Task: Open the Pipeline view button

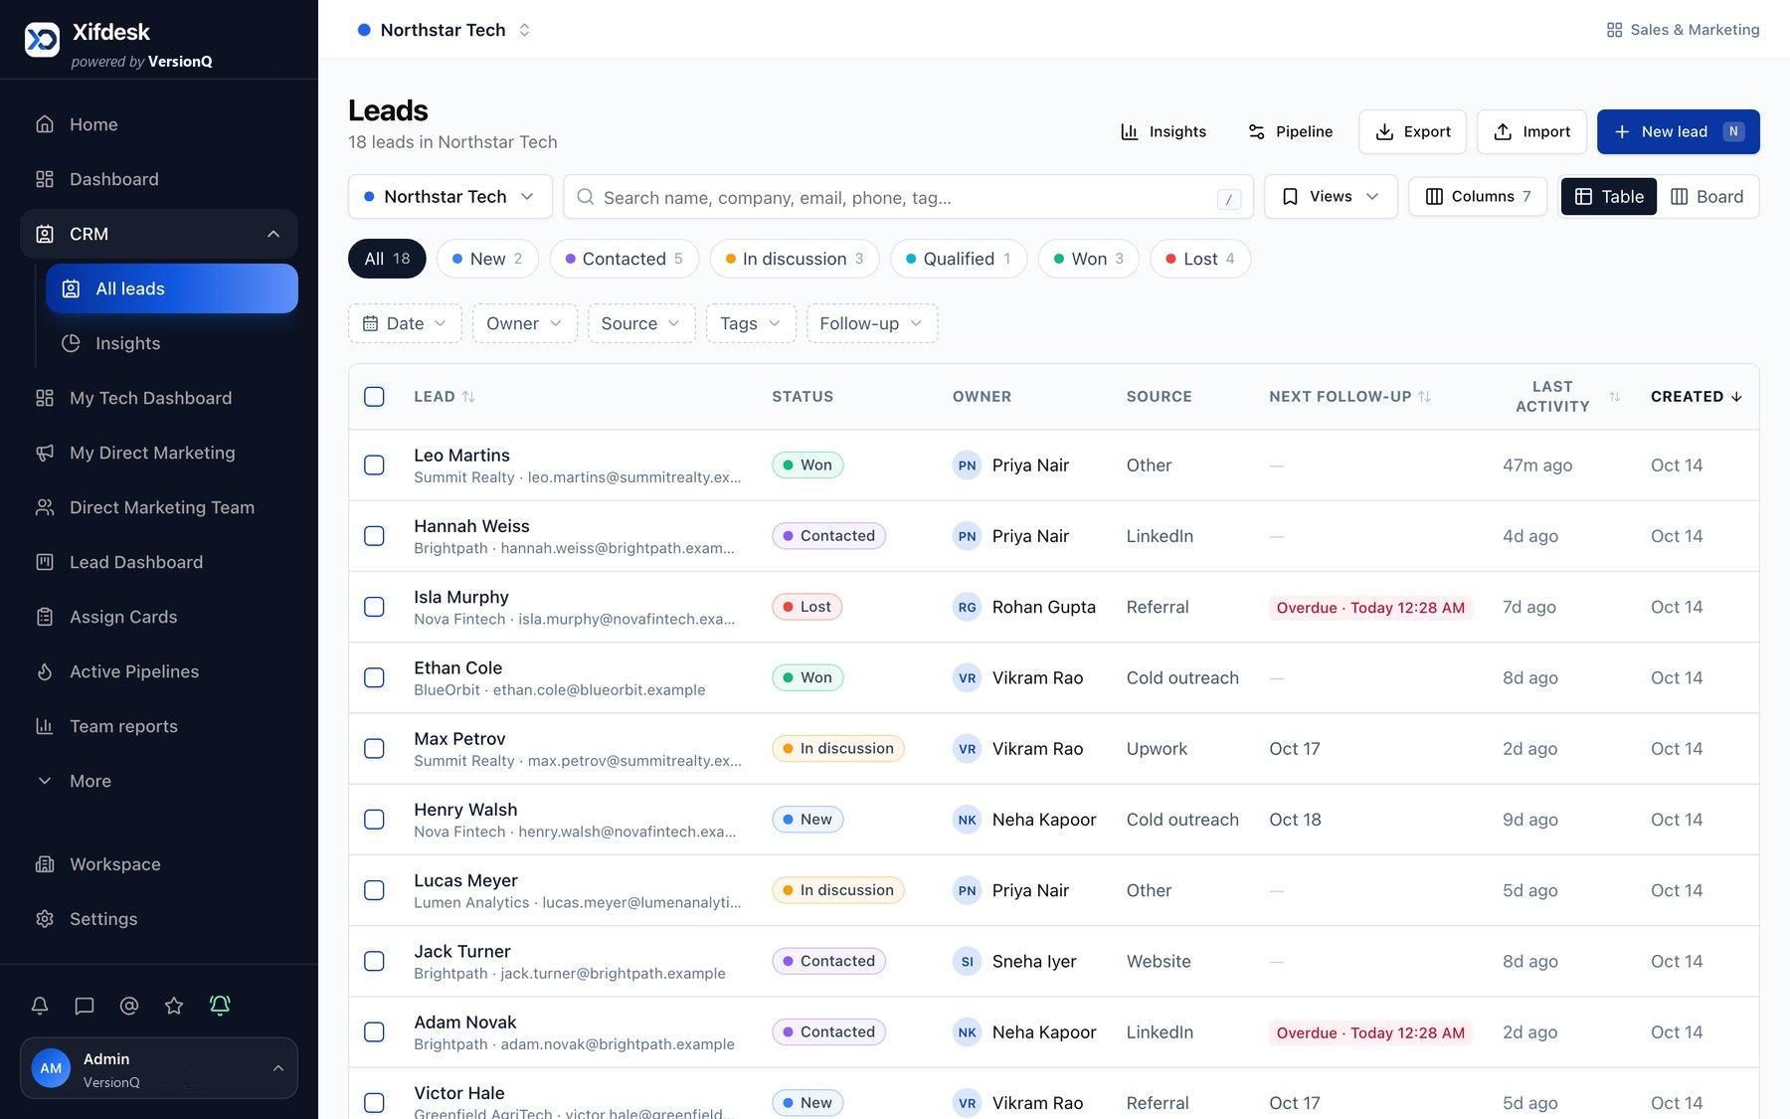Action: point(1290,131)
